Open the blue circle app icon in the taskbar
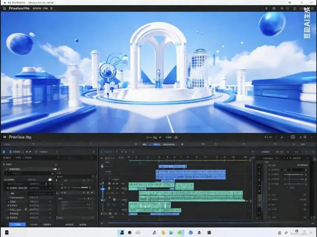This screenshot has height=237, width=317. tap(190, 233)
